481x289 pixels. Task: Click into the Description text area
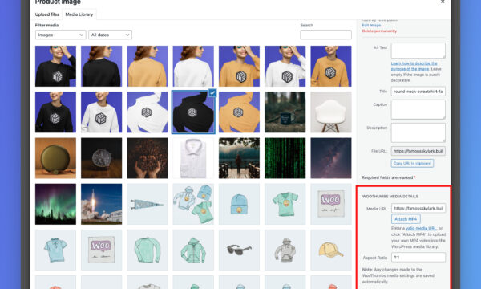[x=418, y=132]
